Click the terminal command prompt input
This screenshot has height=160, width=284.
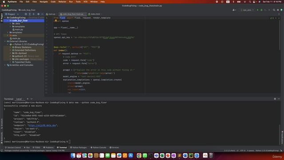coord(70,142)
